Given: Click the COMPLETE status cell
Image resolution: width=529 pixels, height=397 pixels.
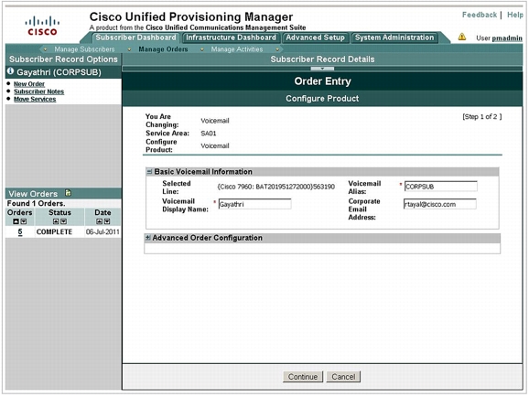Looking at the screenshot, I should click(54, 231).
